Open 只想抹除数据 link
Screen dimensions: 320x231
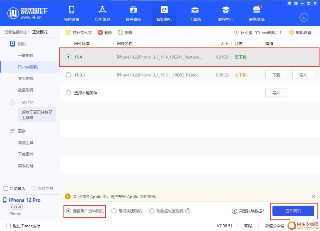coord(252,211)
